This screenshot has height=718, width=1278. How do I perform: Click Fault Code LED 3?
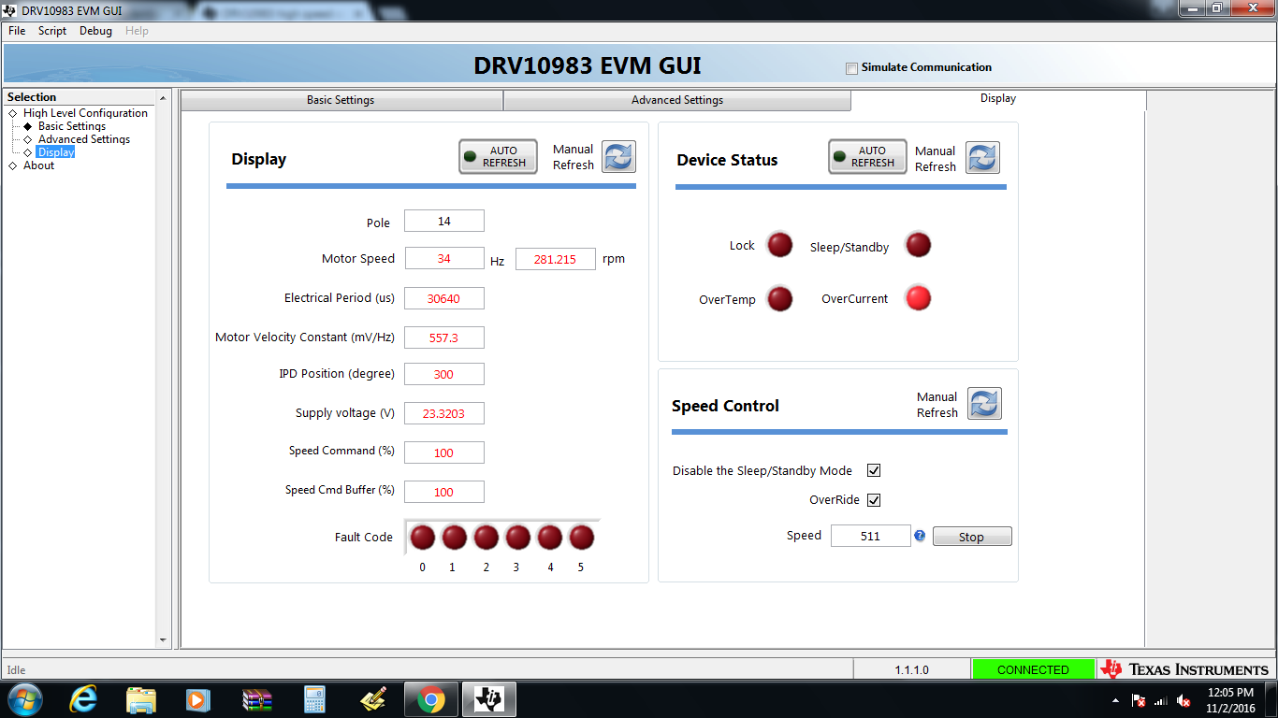click(x=518, y=538)
